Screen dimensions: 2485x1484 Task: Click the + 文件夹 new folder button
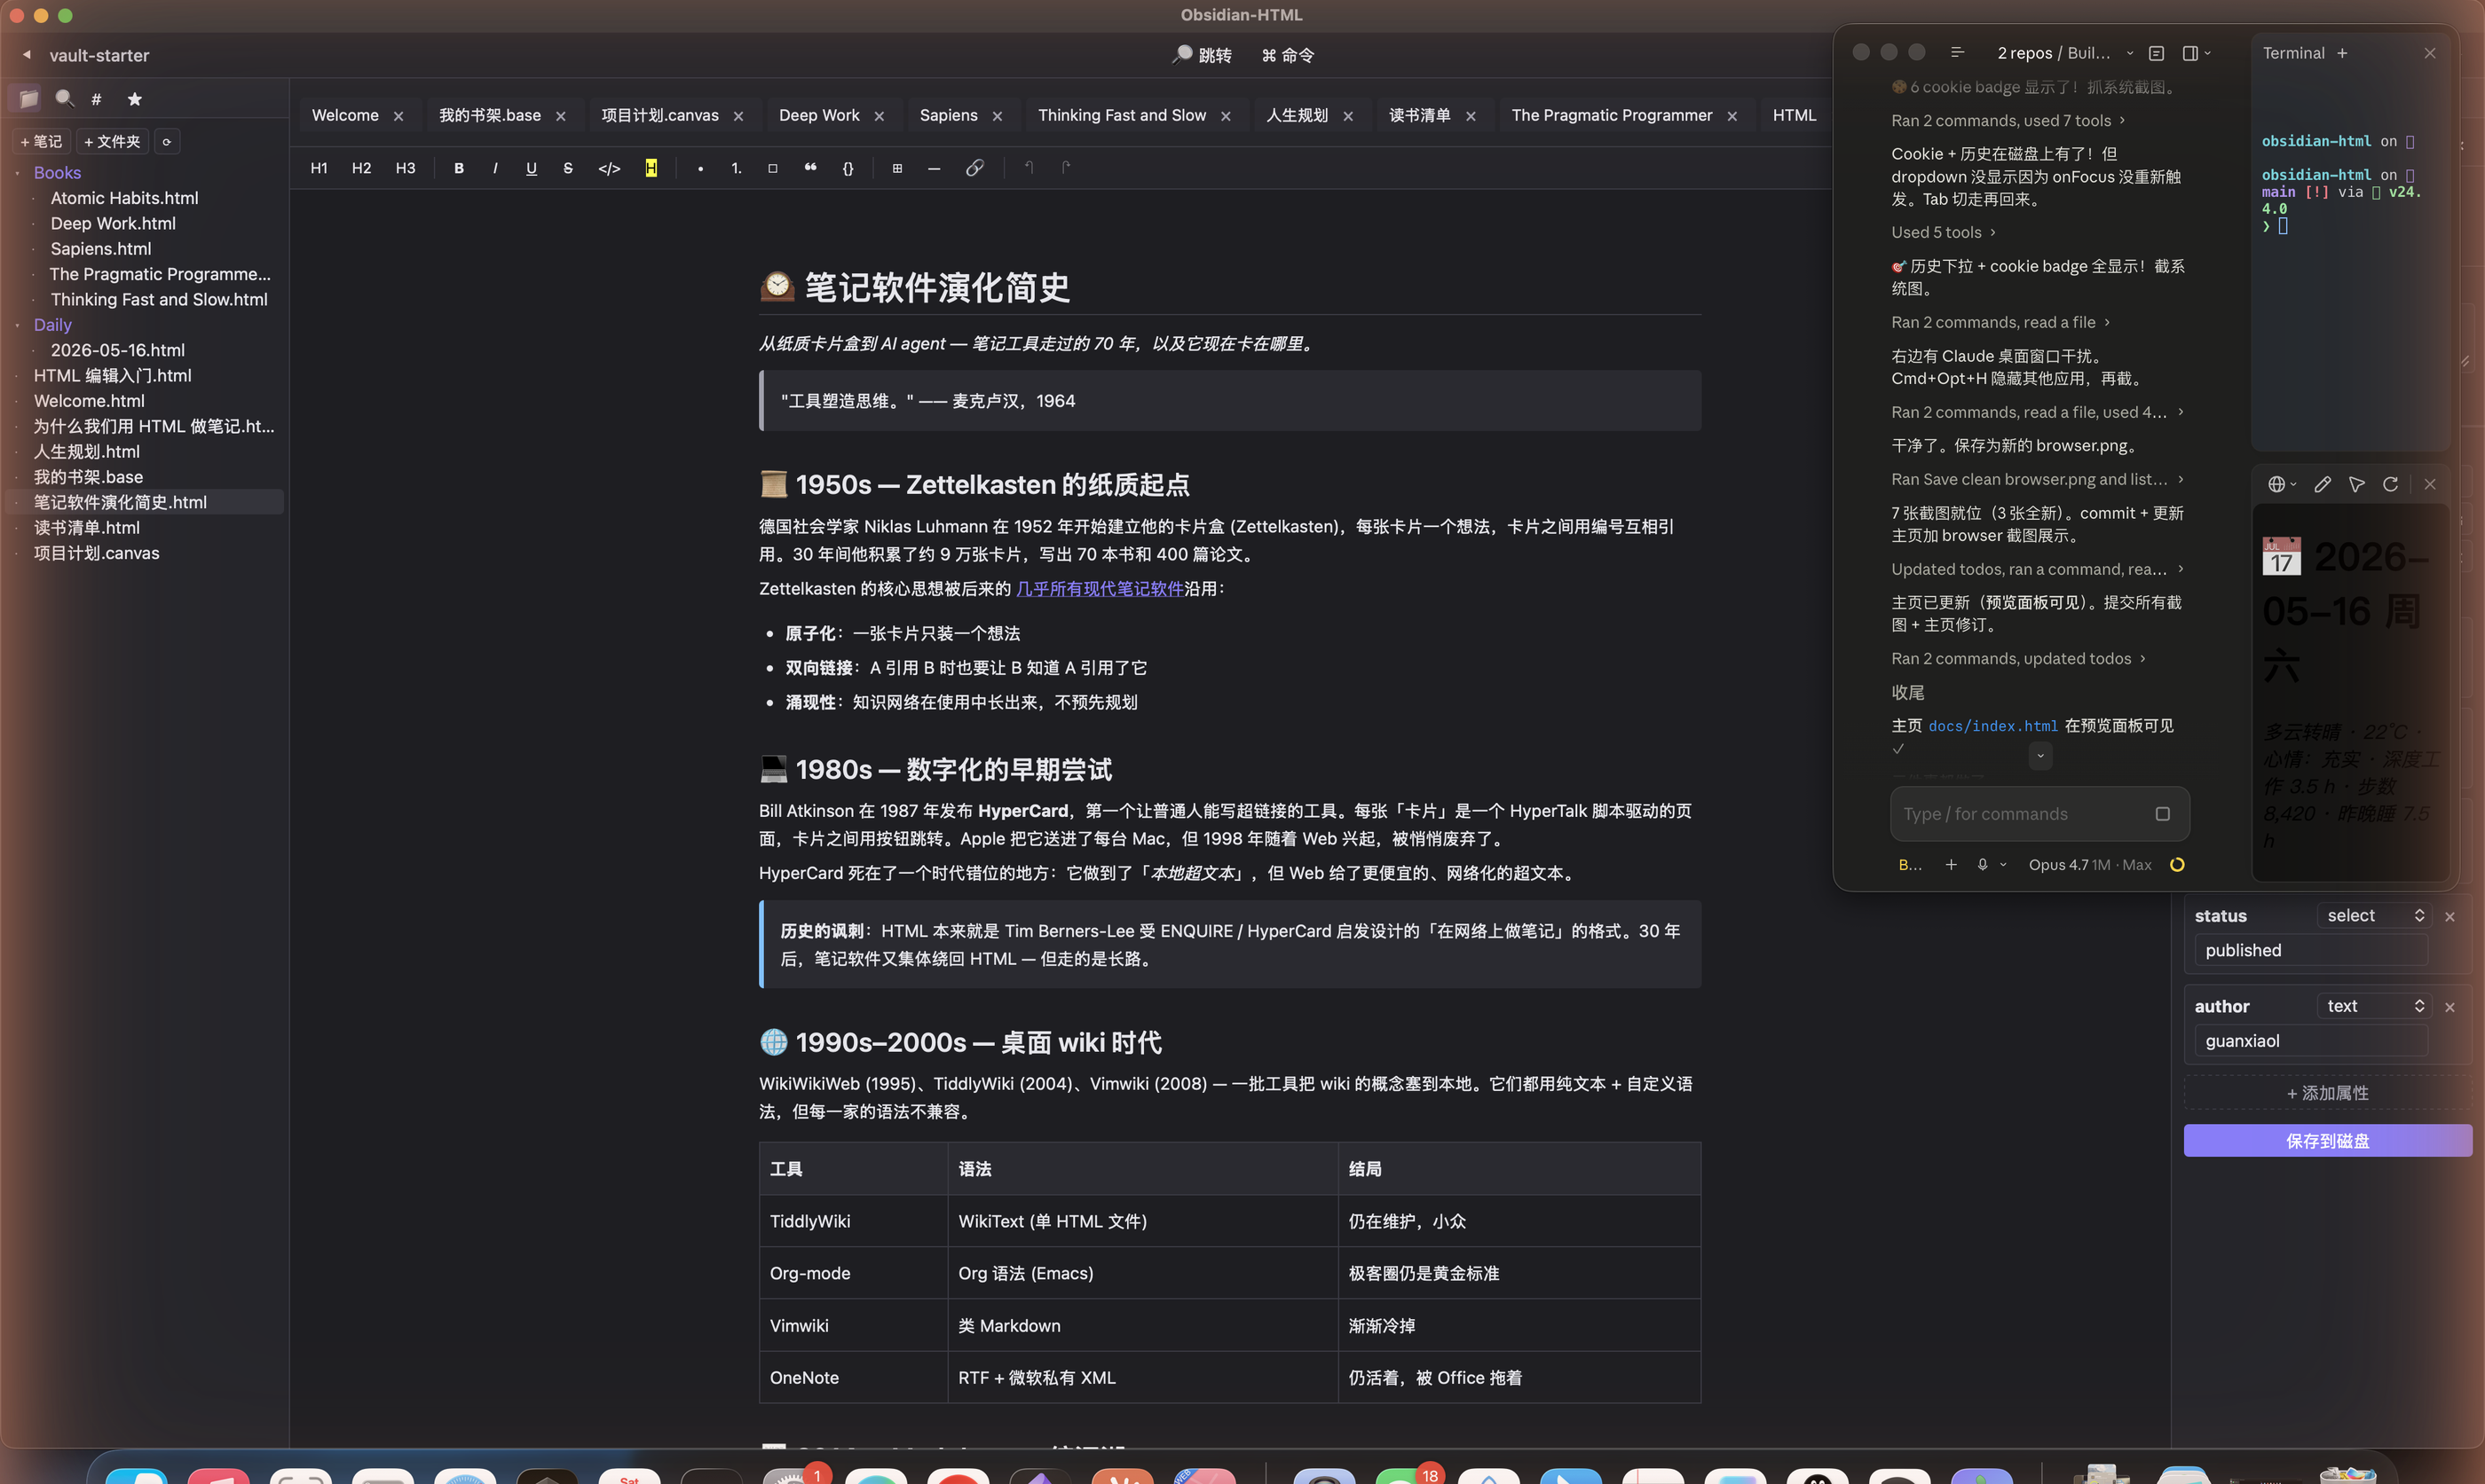(112, 142)
